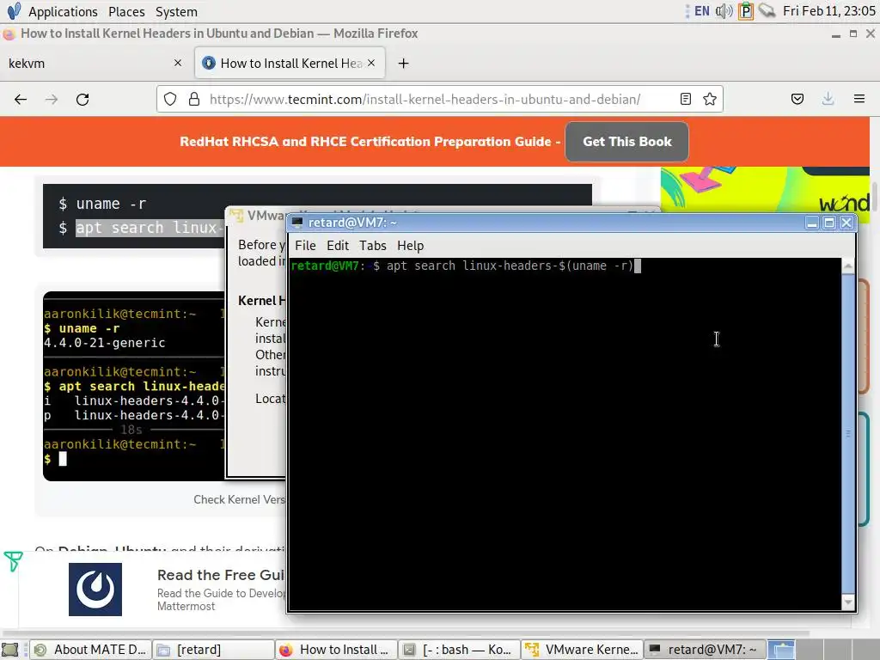Click the padlock site info icon
The image size is (880, 660).
[x=194, y=100]
